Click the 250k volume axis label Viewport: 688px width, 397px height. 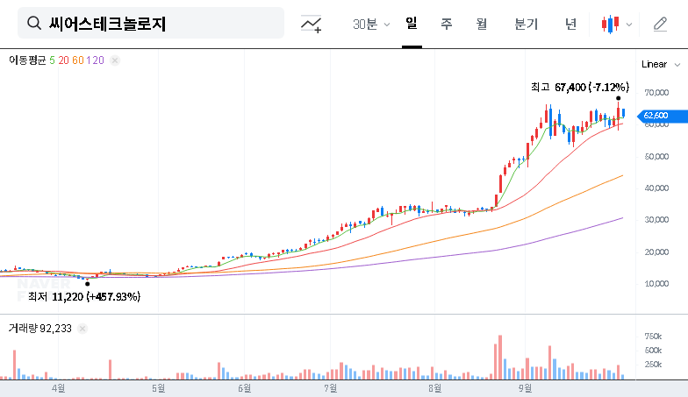653,365
